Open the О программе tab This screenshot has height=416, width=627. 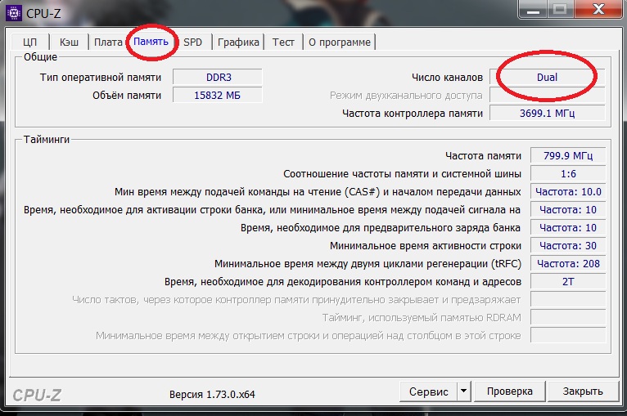340,42
